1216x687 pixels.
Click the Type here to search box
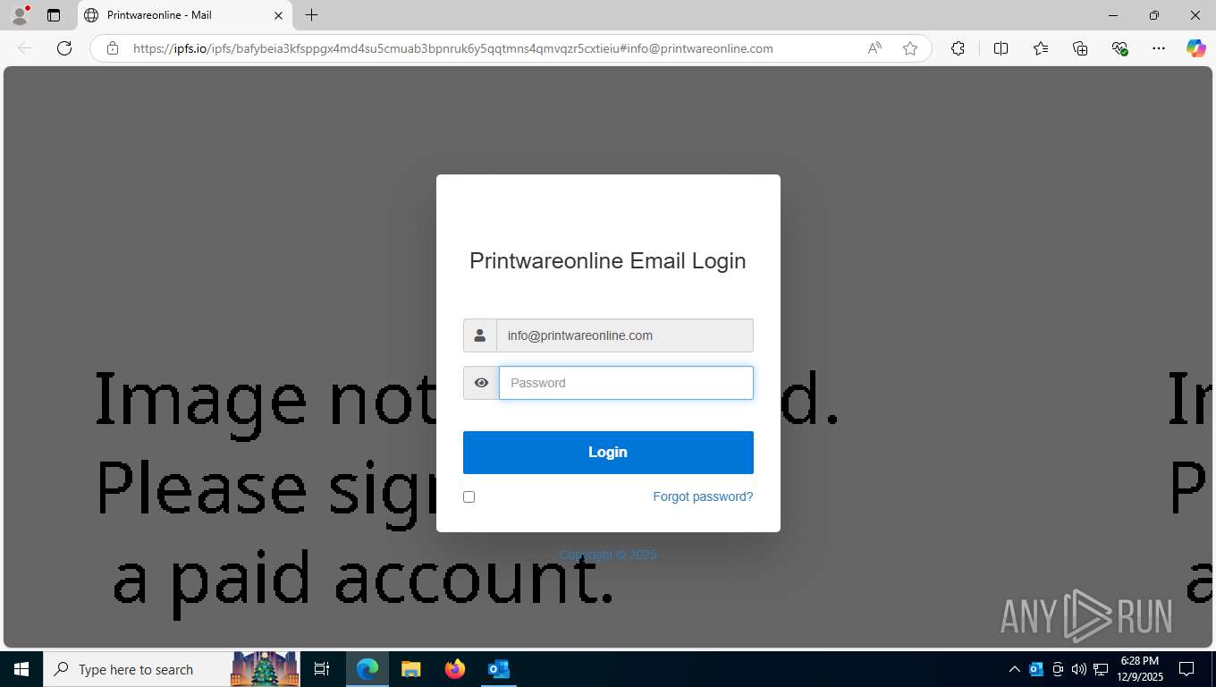coord(136,669)
